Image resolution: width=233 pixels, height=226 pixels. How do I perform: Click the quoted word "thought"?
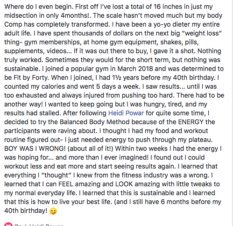click(x=56, y=175)
